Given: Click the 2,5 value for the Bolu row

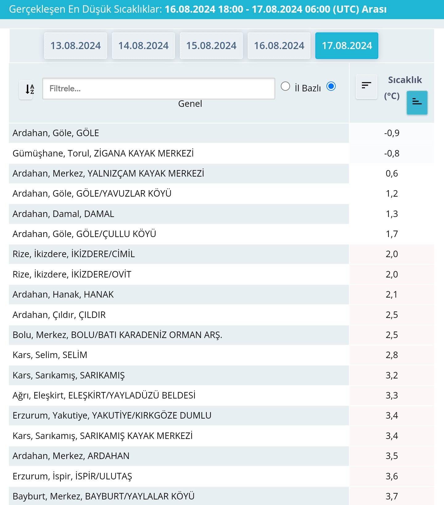Looking at the screenshot, I should click(x=392, y=335).
